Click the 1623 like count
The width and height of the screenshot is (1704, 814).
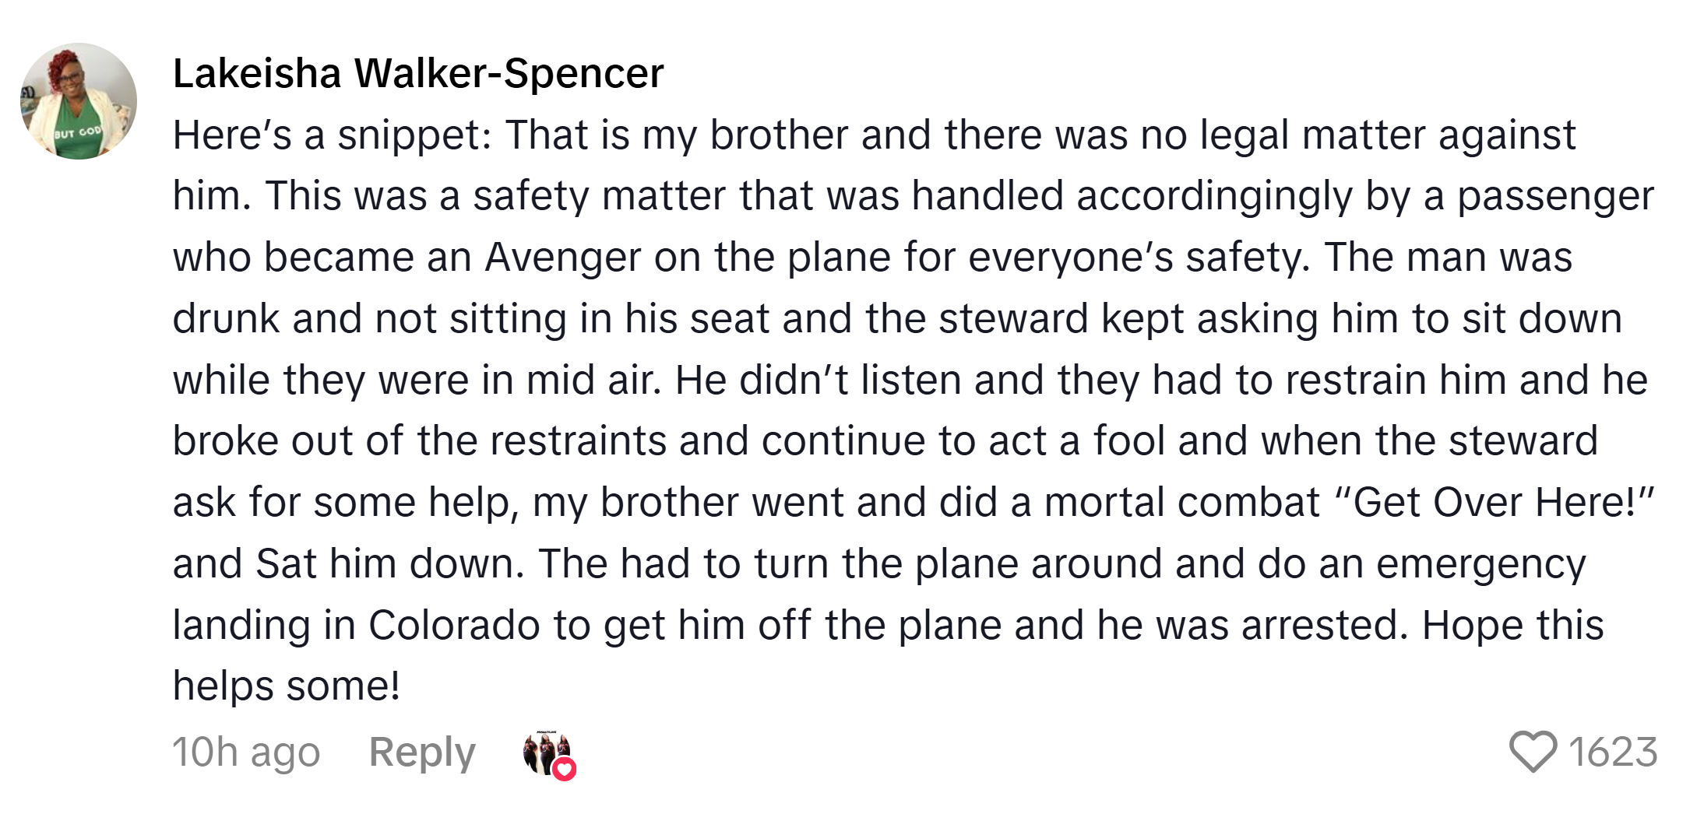tap(1613, 753)
